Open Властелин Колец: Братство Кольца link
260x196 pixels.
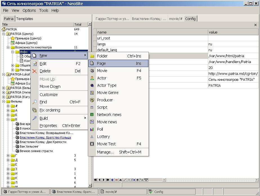pyautogui.click(x=45, y=137)
